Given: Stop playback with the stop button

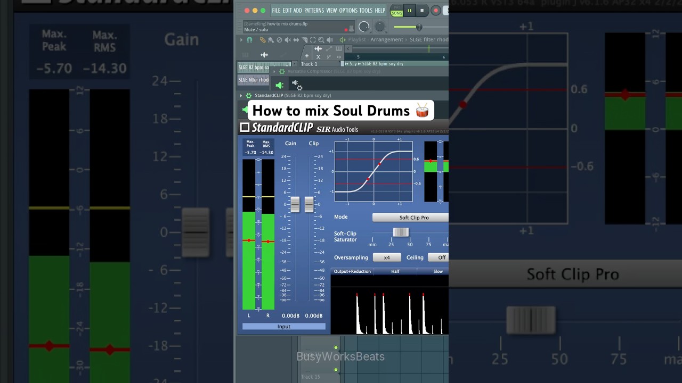Looking at the screenshot, I should tap(422, 11).
